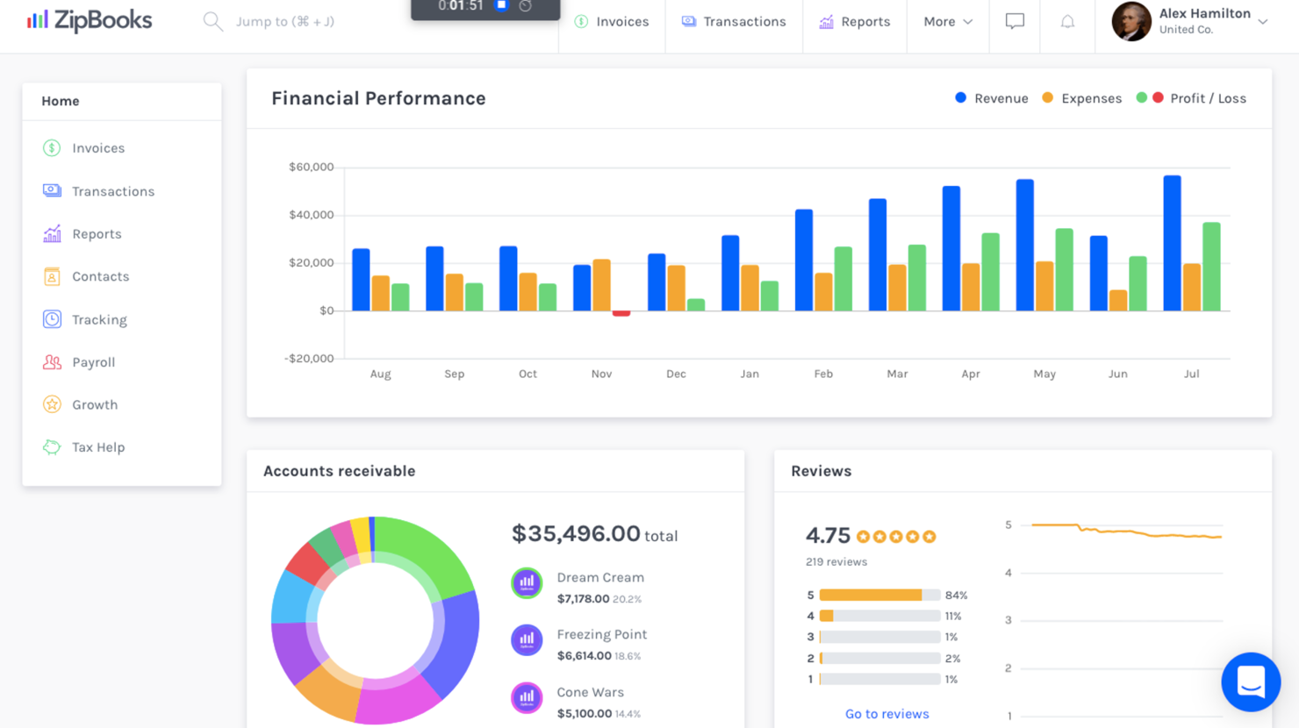Click the five-star rating icons
Screen dimensions: 1299x728
896,536
